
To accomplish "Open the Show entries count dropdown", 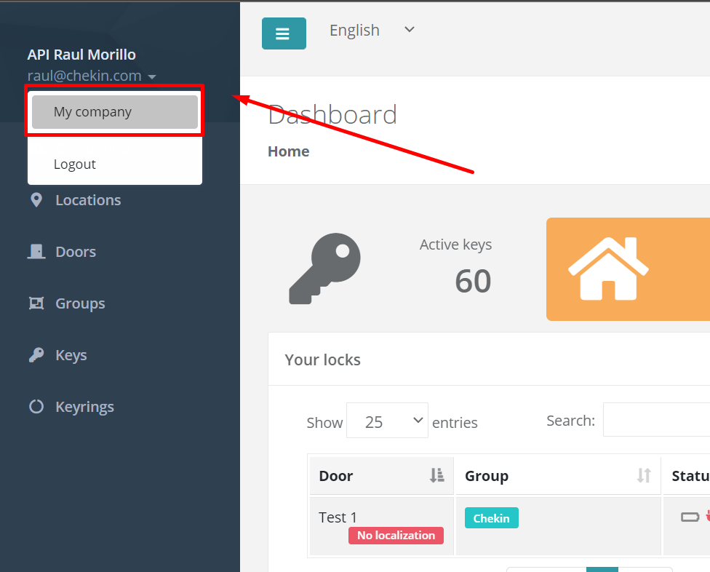I will tap(387, 421).
